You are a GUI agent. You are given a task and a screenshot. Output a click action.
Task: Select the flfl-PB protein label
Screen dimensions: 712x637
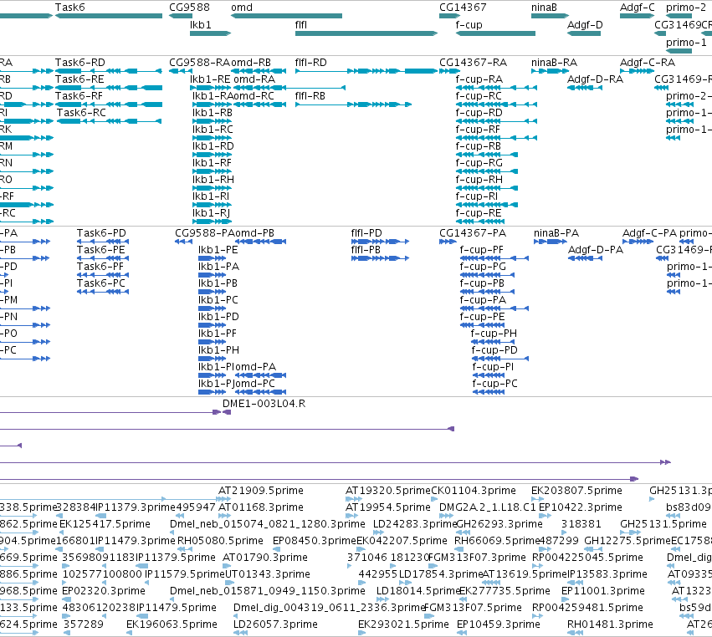(x=366, y=250)
